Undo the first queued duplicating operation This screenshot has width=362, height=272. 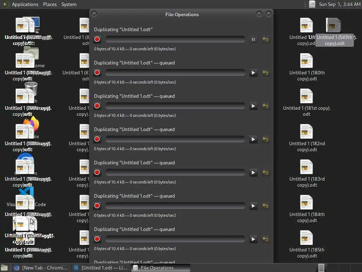coord(265,73)
